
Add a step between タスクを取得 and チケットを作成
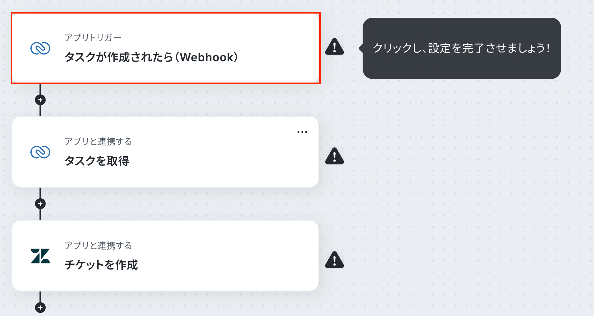point(40,204)
